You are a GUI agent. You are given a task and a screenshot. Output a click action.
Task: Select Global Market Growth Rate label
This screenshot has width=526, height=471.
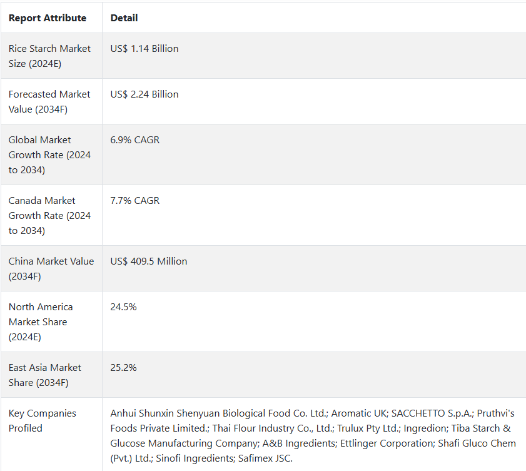[49, 155]
